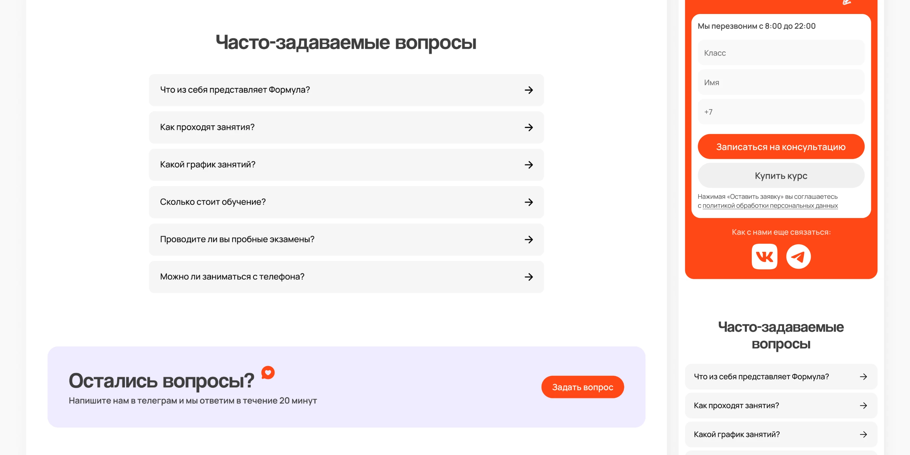The image size is (910, 455).
Task: Click the arrow on «Сколько стоит обучение?»
Action: point(528,202)
